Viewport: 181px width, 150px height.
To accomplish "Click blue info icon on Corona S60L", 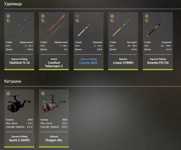I will point(77,16).
